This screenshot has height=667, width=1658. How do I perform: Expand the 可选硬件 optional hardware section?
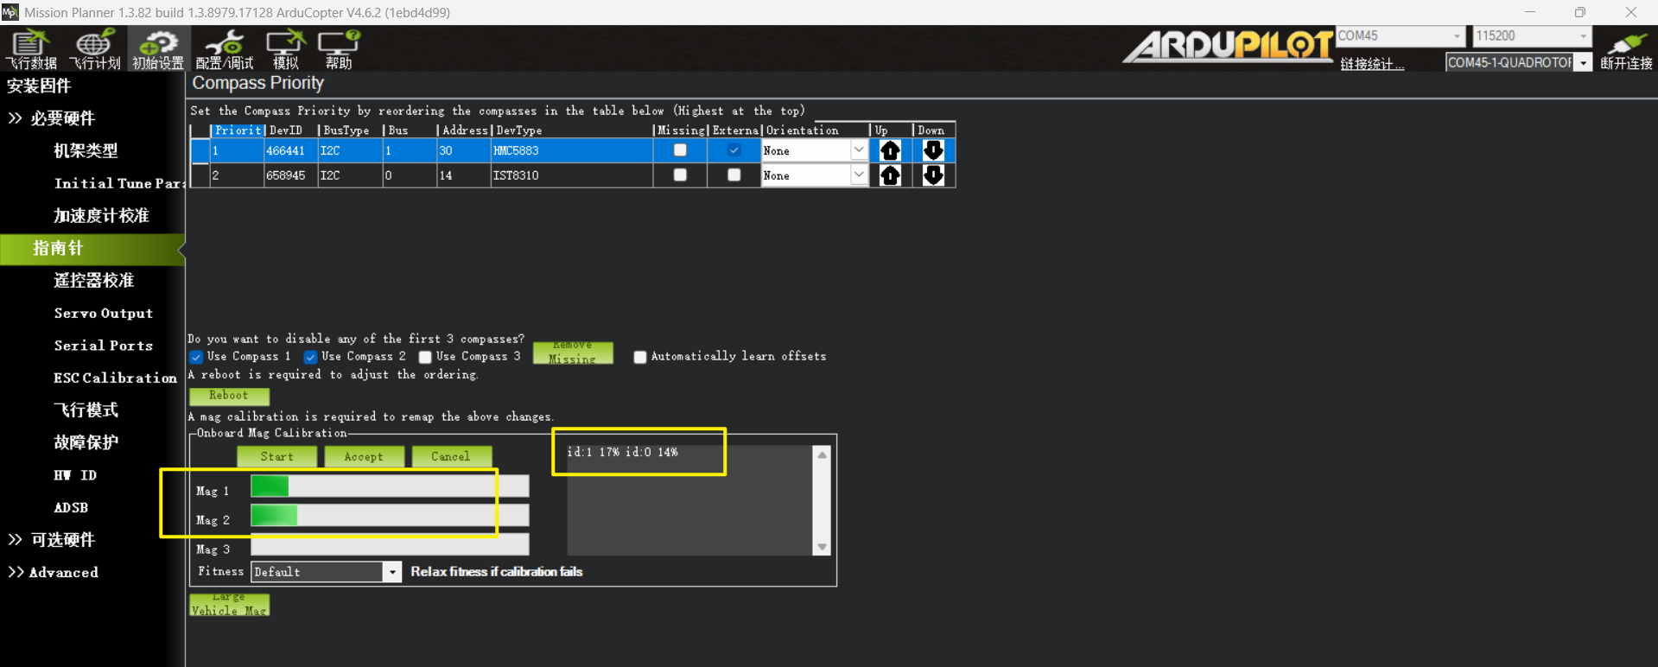tap(62, 540)
